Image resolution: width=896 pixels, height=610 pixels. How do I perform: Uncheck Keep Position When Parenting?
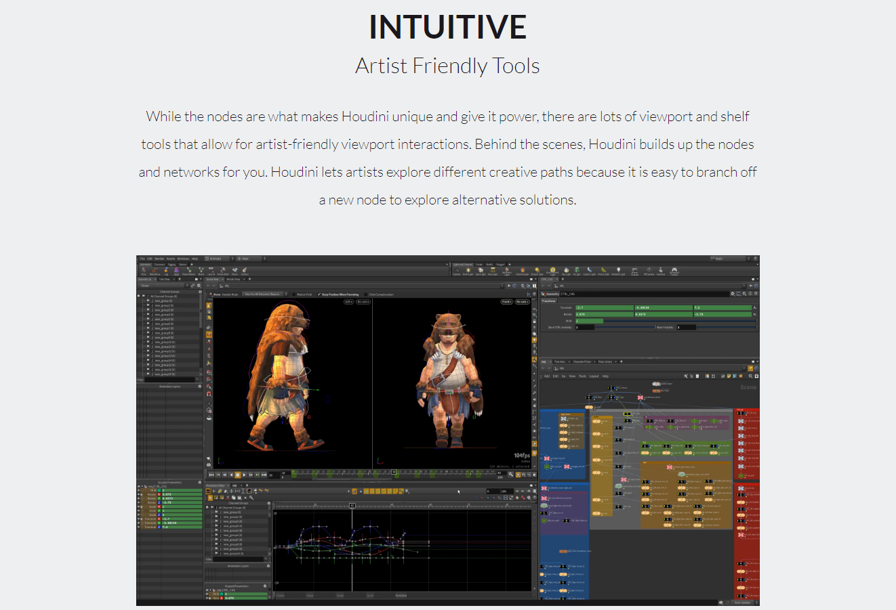tap(320, 295)
